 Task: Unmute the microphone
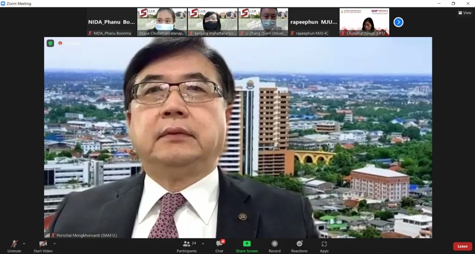click(x=14, y=246)
